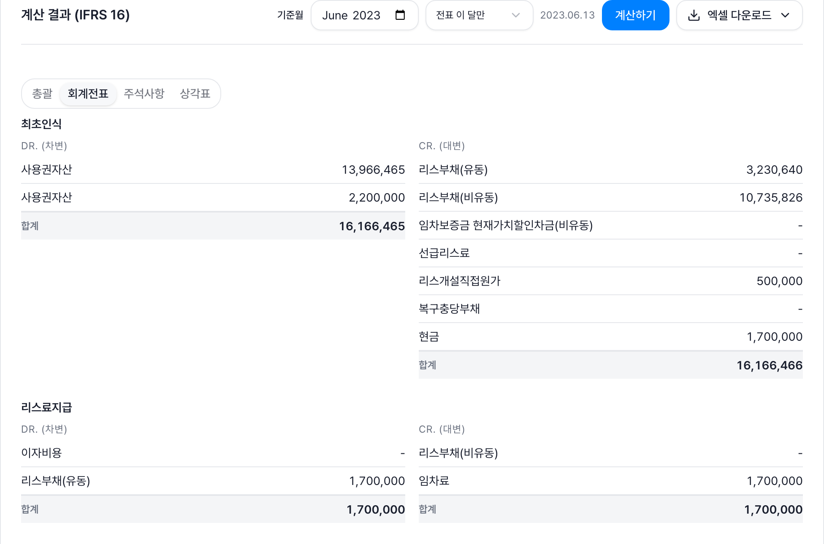Click the debit total 16,166,465
The width and height of the screenshot is (824, 544).
pos(372,226)
